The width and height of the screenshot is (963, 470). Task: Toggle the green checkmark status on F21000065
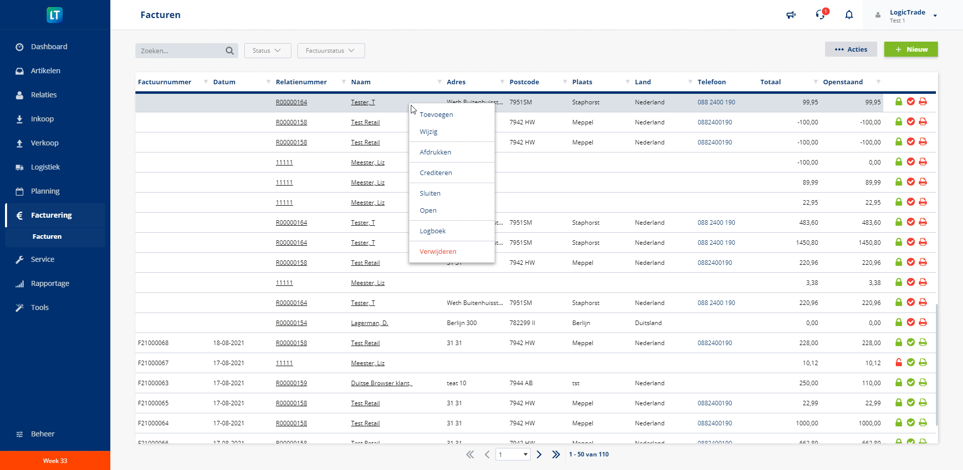(911, 403)
